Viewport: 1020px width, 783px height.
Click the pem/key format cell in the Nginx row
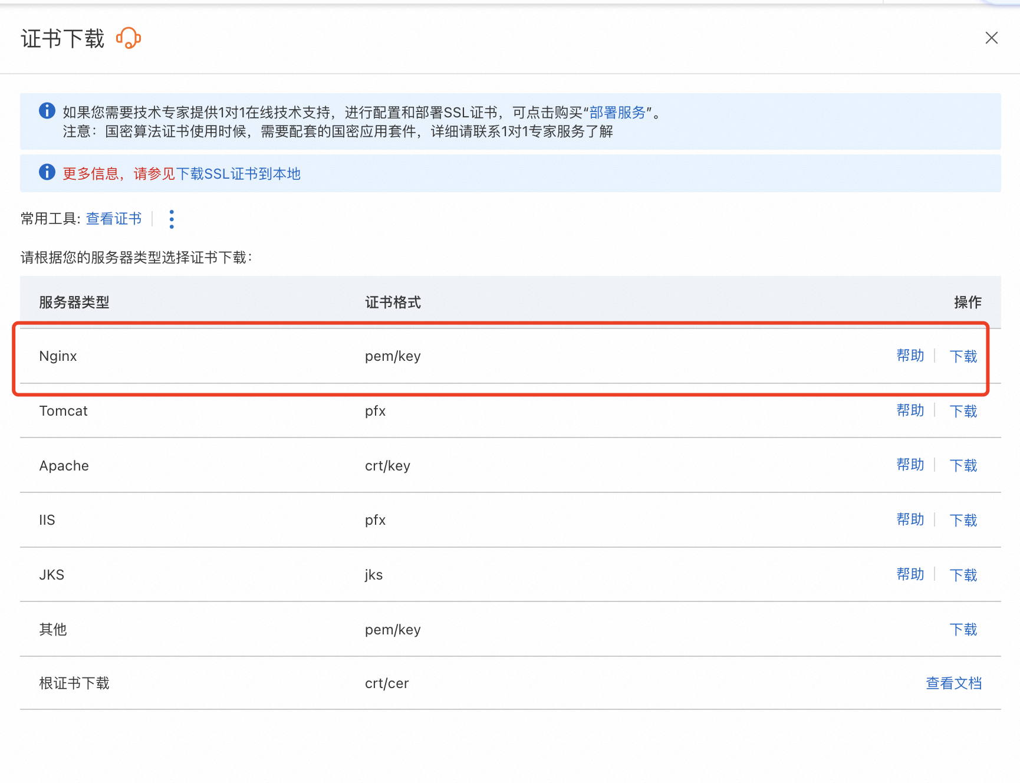[393, 356]
